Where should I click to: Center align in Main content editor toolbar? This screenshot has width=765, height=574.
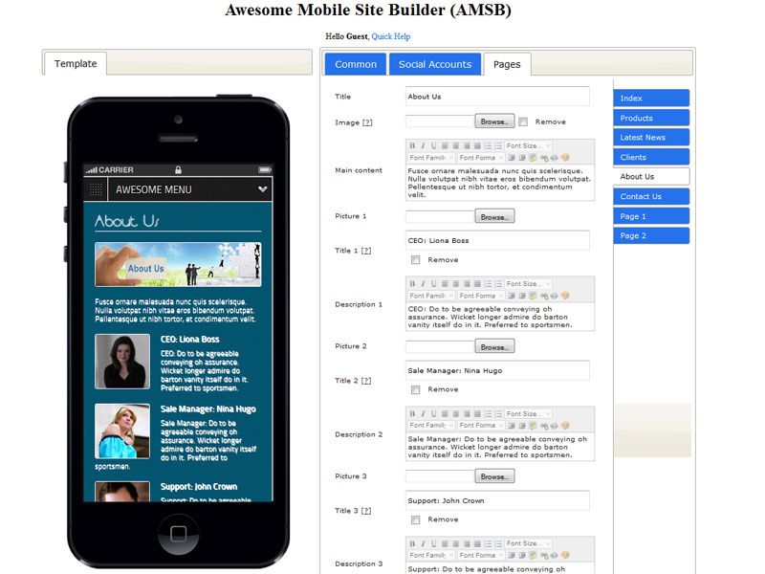click(456, 145)
